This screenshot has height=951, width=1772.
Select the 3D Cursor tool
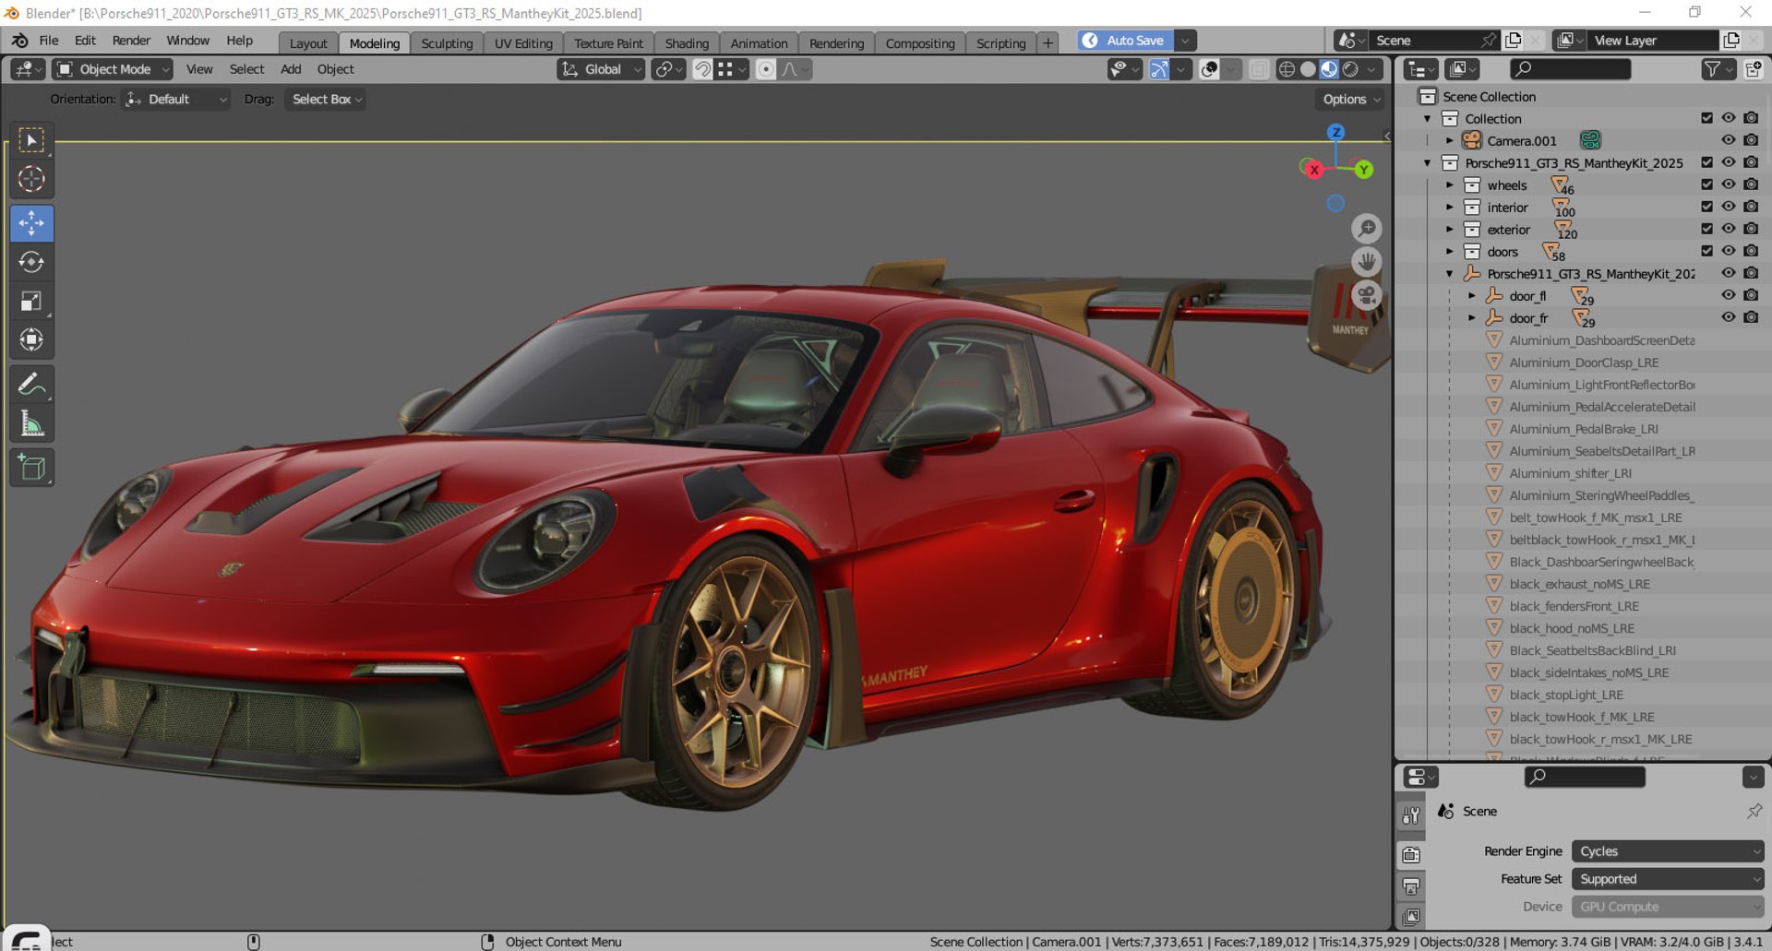(31, 179)
